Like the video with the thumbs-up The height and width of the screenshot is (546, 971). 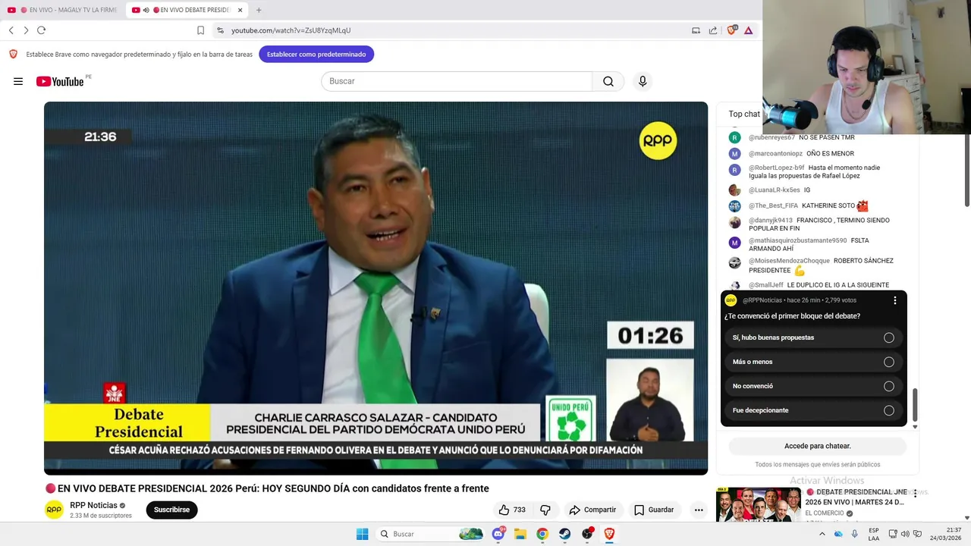coord(511,510)
